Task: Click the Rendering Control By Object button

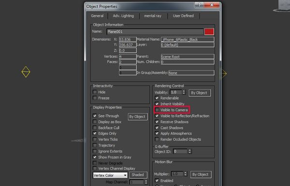Action: point(199,93)
